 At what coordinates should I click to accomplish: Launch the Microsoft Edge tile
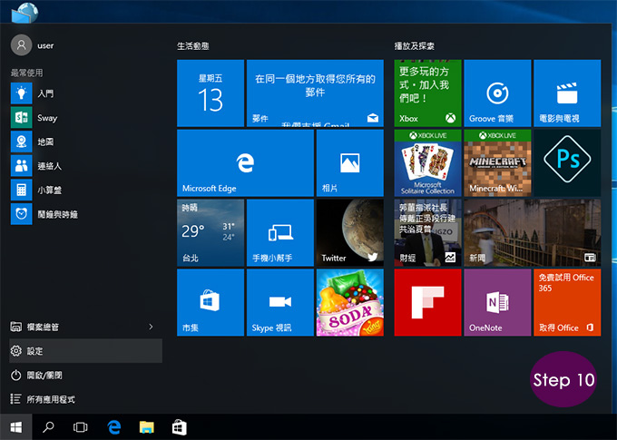(246, 163)
